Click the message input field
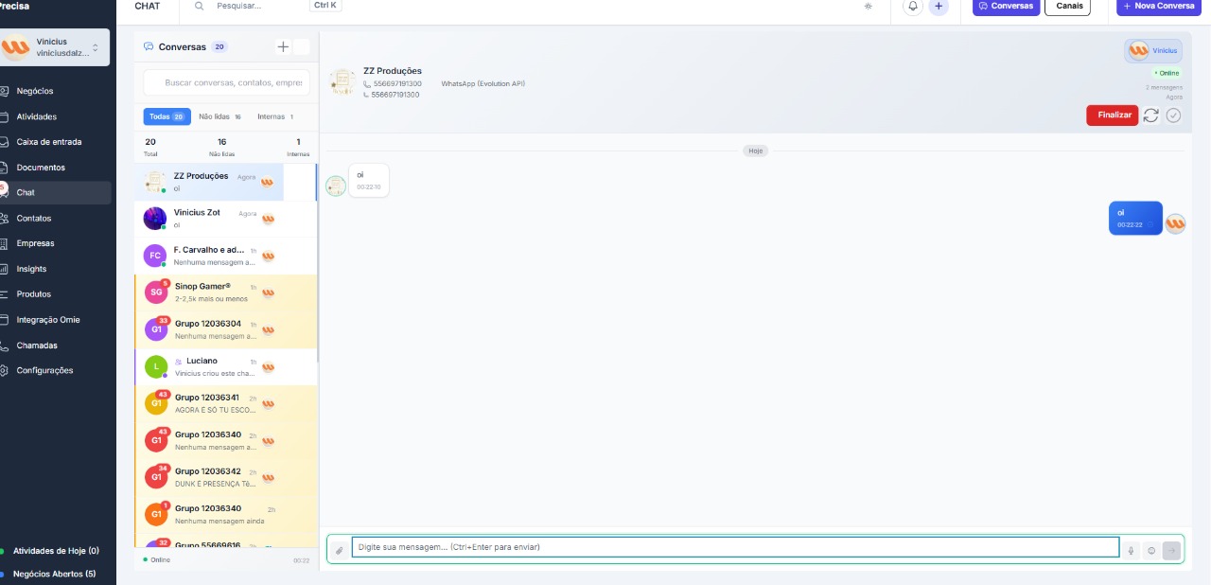1211x585 pixels. pyautogui.click(x=734, y=547)
